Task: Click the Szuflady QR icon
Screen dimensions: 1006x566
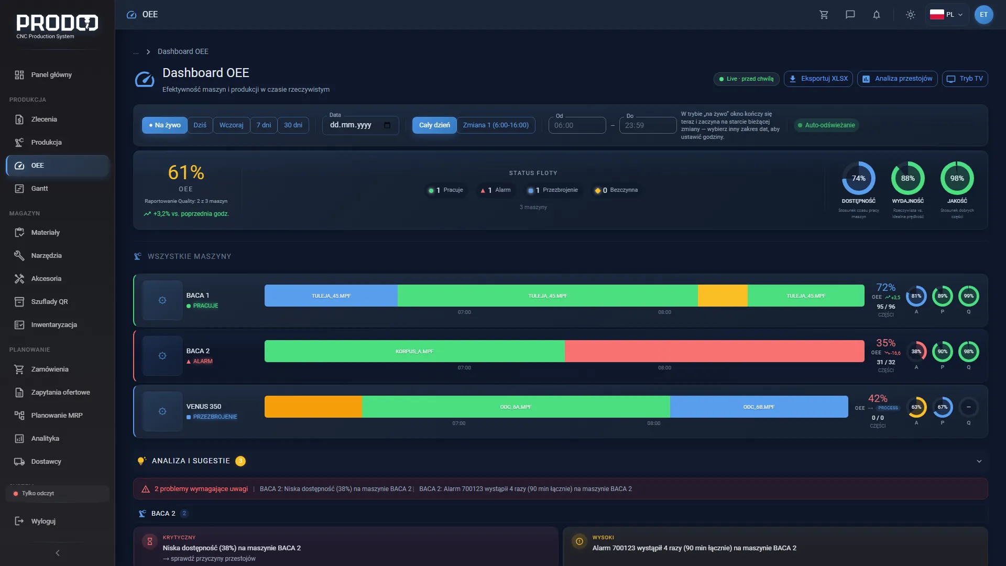Action: 19,302
